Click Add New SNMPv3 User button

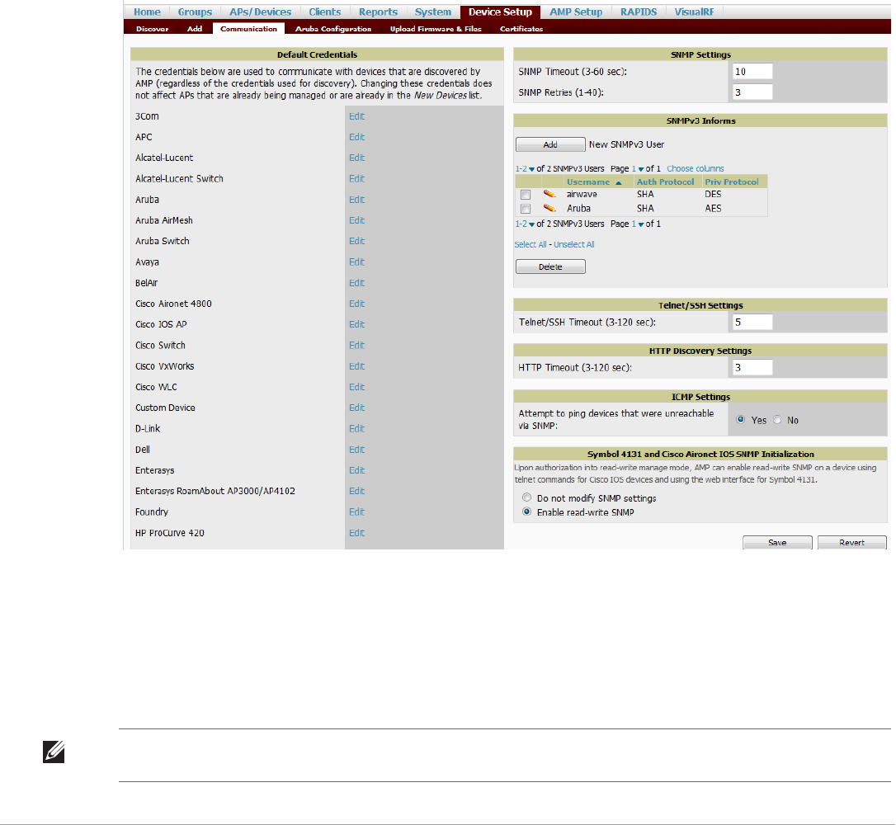[550, 144]
